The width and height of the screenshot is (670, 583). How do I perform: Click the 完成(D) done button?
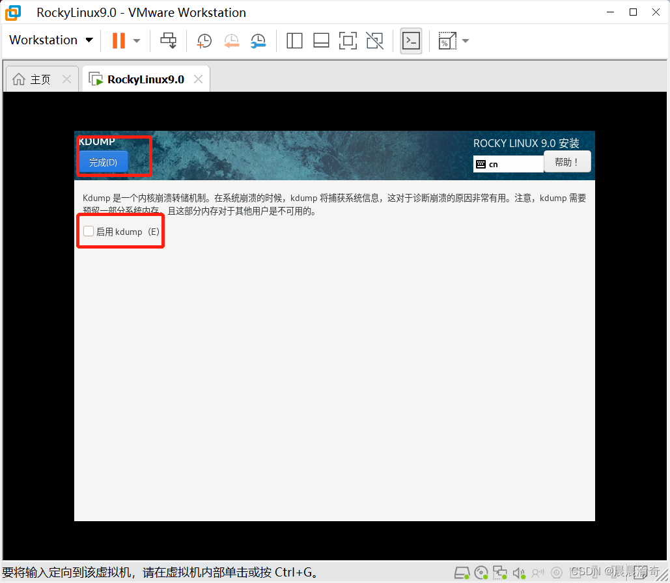tap(103, 162)
